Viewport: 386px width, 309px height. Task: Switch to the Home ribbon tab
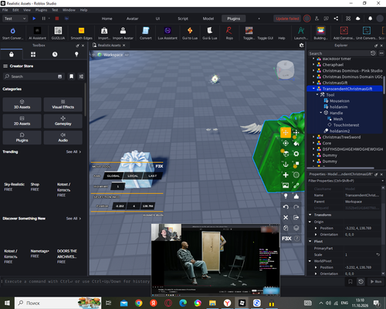click(107, 19)
